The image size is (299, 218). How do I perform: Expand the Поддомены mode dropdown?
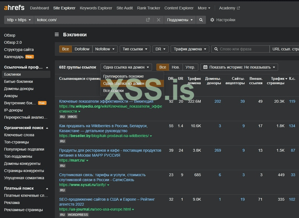pos(180,20)
